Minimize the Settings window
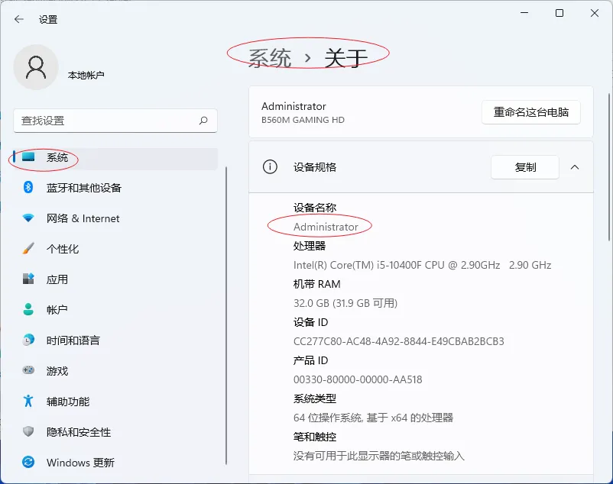Screen dimensions: 613x484 (524, 13)
